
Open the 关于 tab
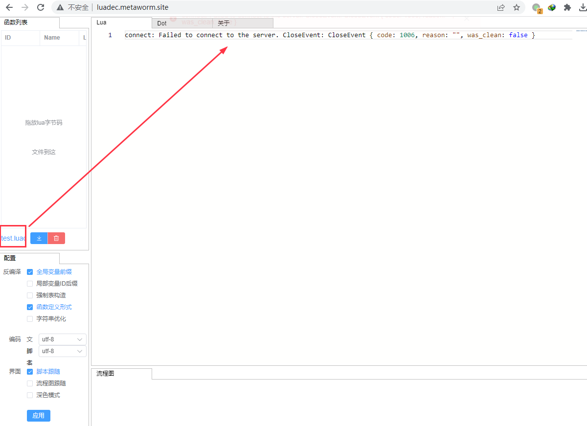click(243, 23)
